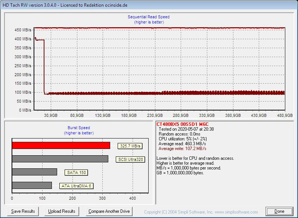Click the 'MB/s = 1,000,000 bytes' note
Screen dimensions: 298x218
point(189,168)
